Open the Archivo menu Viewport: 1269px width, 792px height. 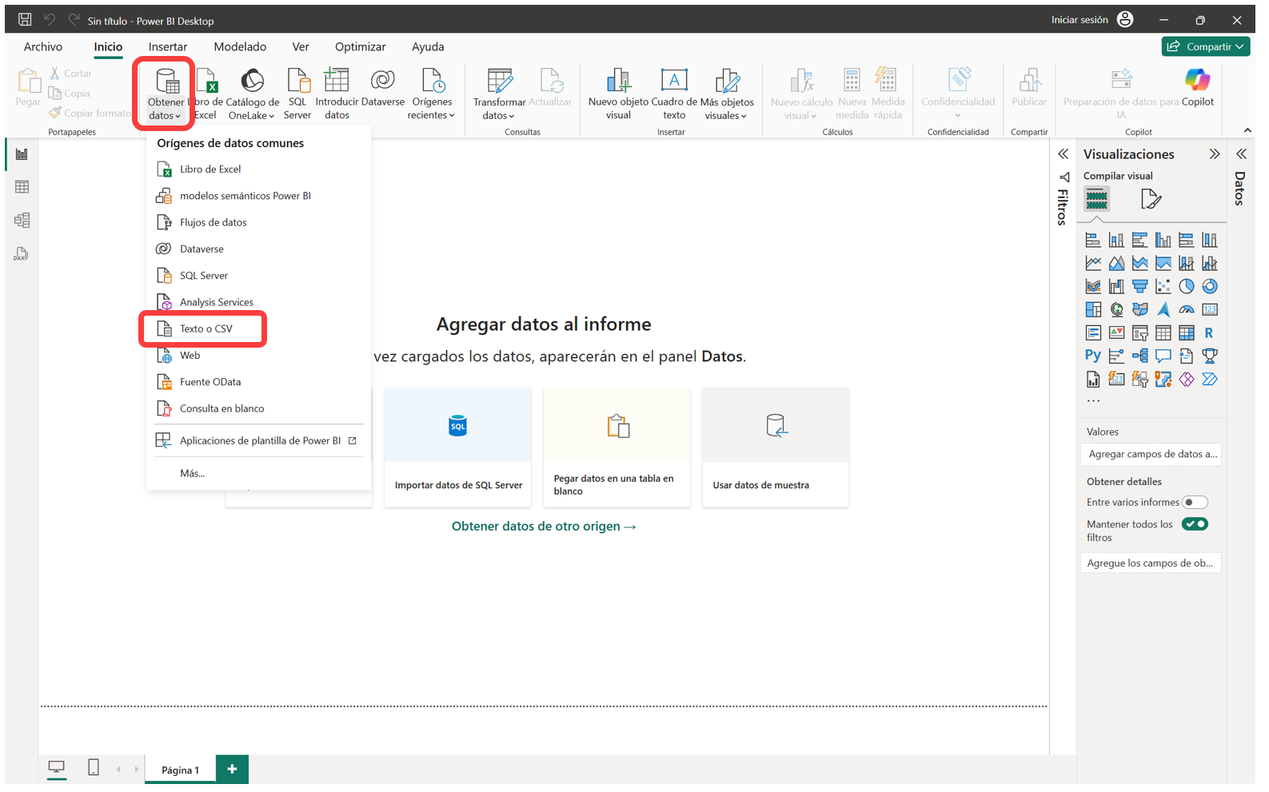tap(43, 46)
